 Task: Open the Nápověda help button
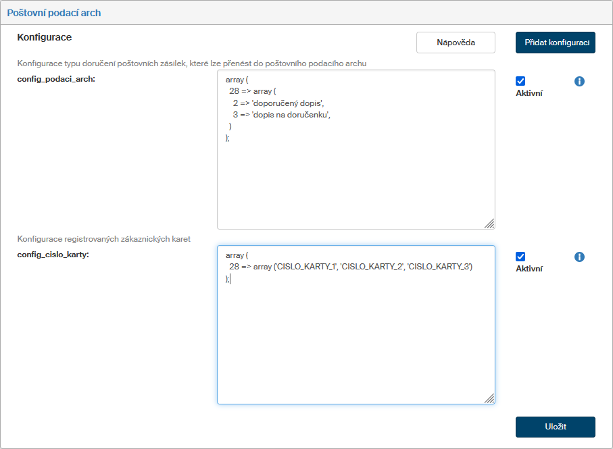point(456,43)
